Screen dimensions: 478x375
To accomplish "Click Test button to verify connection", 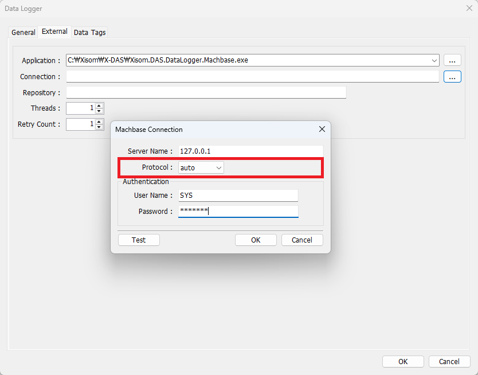I will pyautogui.click(x=139, y=240).
